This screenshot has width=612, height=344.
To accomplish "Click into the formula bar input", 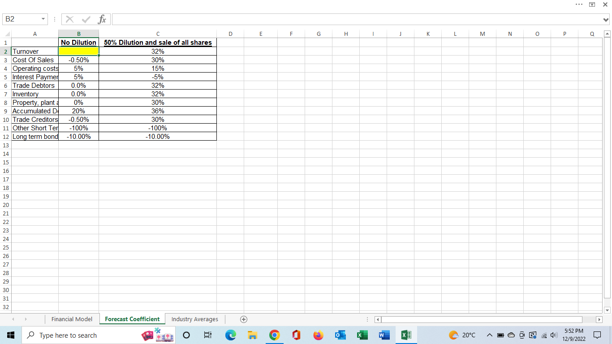I will [356, 19].
